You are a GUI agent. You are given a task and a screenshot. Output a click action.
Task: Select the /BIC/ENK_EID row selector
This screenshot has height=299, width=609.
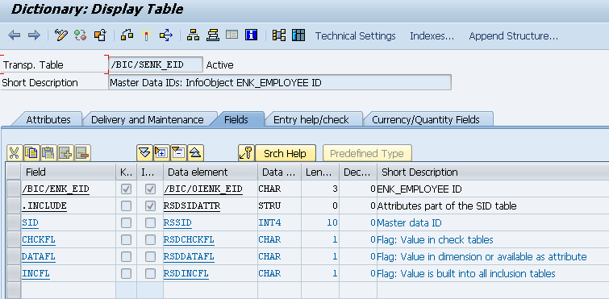14,189
